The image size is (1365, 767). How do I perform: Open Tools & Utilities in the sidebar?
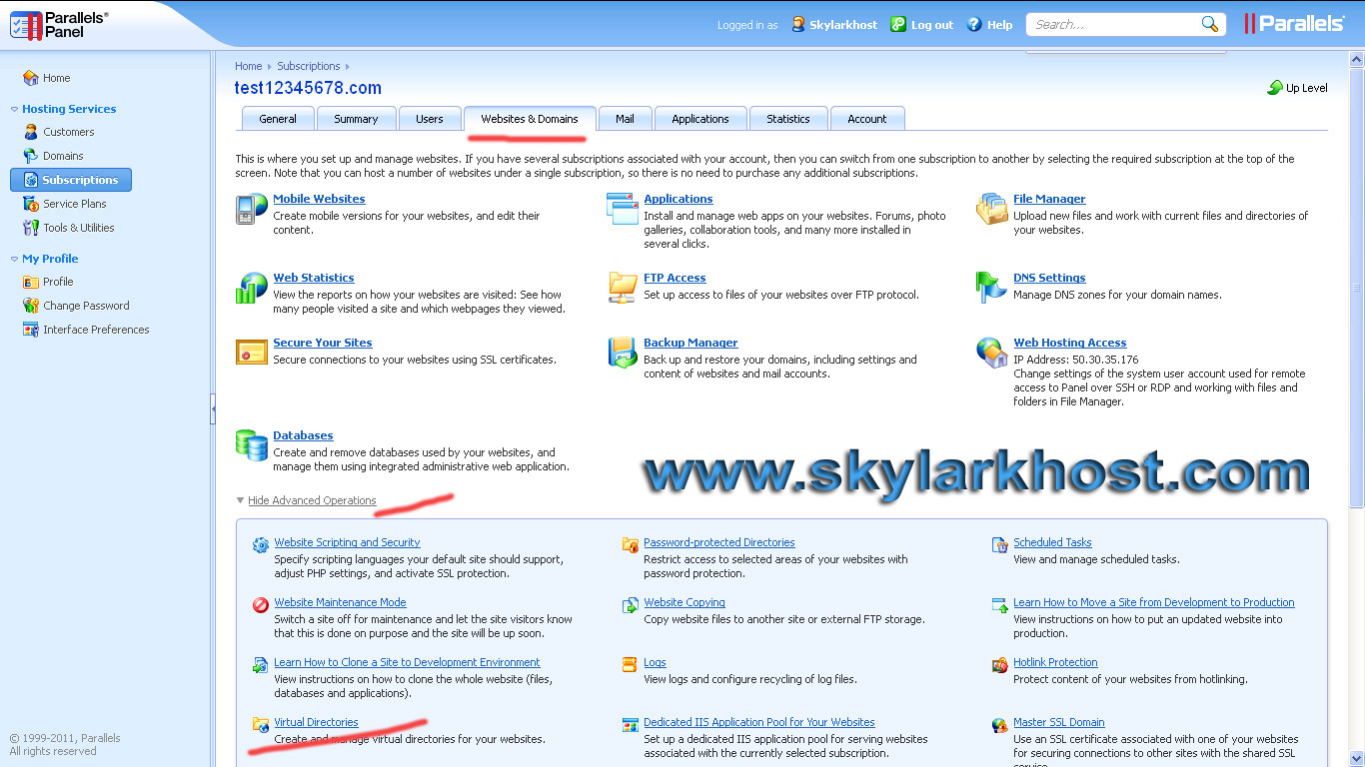79,228
